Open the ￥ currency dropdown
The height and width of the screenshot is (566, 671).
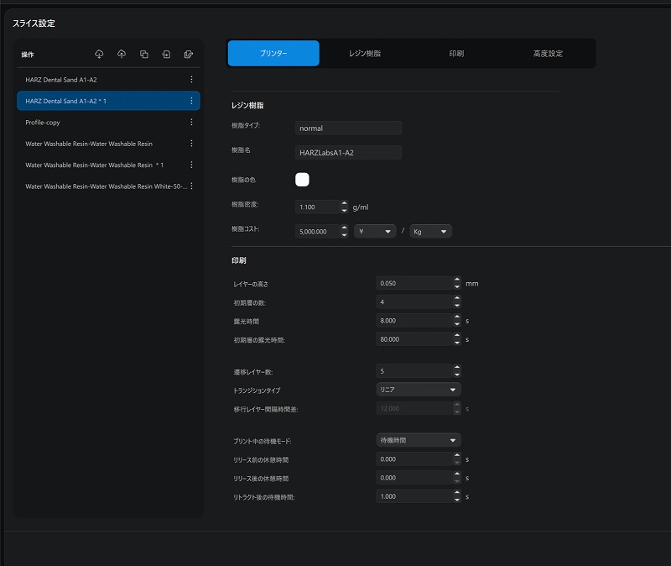coord(374,231)
